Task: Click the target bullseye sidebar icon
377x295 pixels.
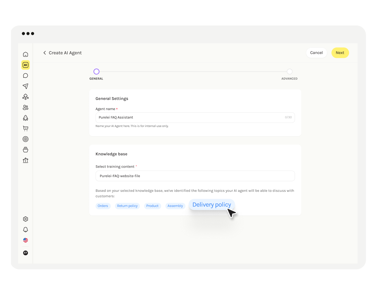Action: click(x=26, y=139)
